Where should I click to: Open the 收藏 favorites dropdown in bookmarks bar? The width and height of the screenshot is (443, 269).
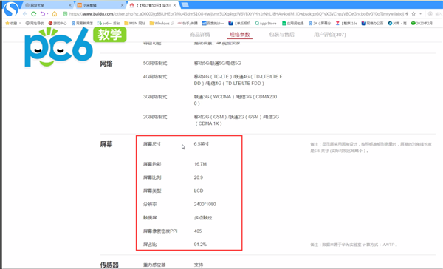pos(13,23)
